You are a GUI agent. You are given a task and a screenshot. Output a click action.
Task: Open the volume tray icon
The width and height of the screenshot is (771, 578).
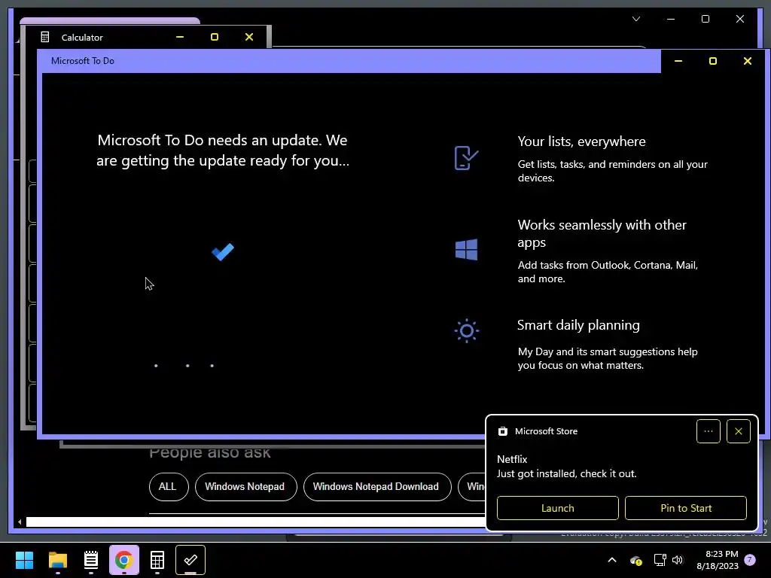pos(678,560)
